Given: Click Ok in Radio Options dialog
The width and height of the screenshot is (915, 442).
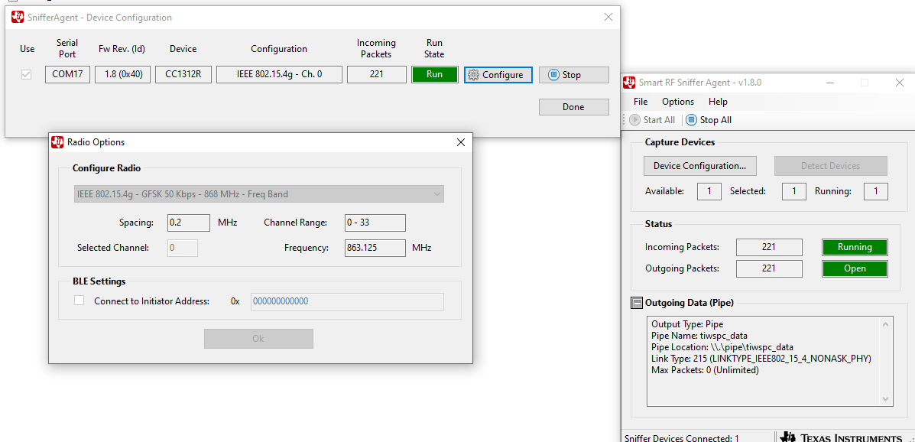Looking at the screenshot, I should coord(258,339).
